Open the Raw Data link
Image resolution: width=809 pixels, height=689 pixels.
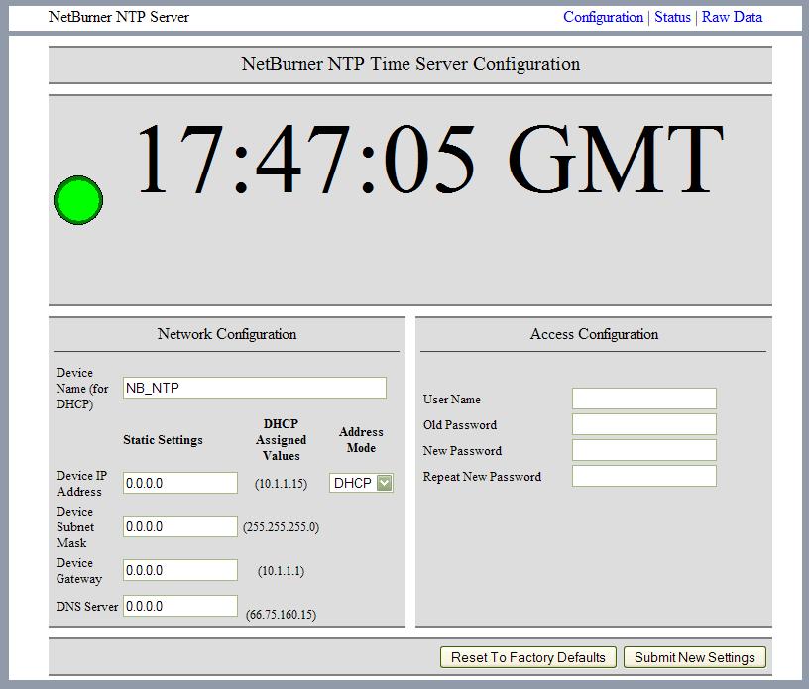pyautogui.click(x=732, y=17)
